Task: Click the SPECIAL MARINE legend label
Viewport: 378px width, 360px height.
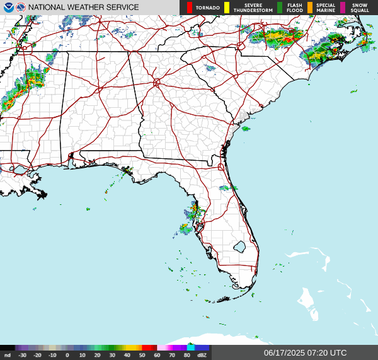Action: (326, 8)
